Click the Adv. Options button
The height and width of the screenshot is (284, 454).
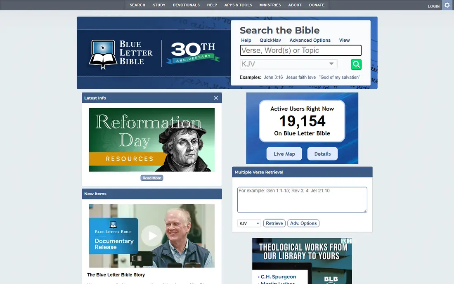(303, 223)
